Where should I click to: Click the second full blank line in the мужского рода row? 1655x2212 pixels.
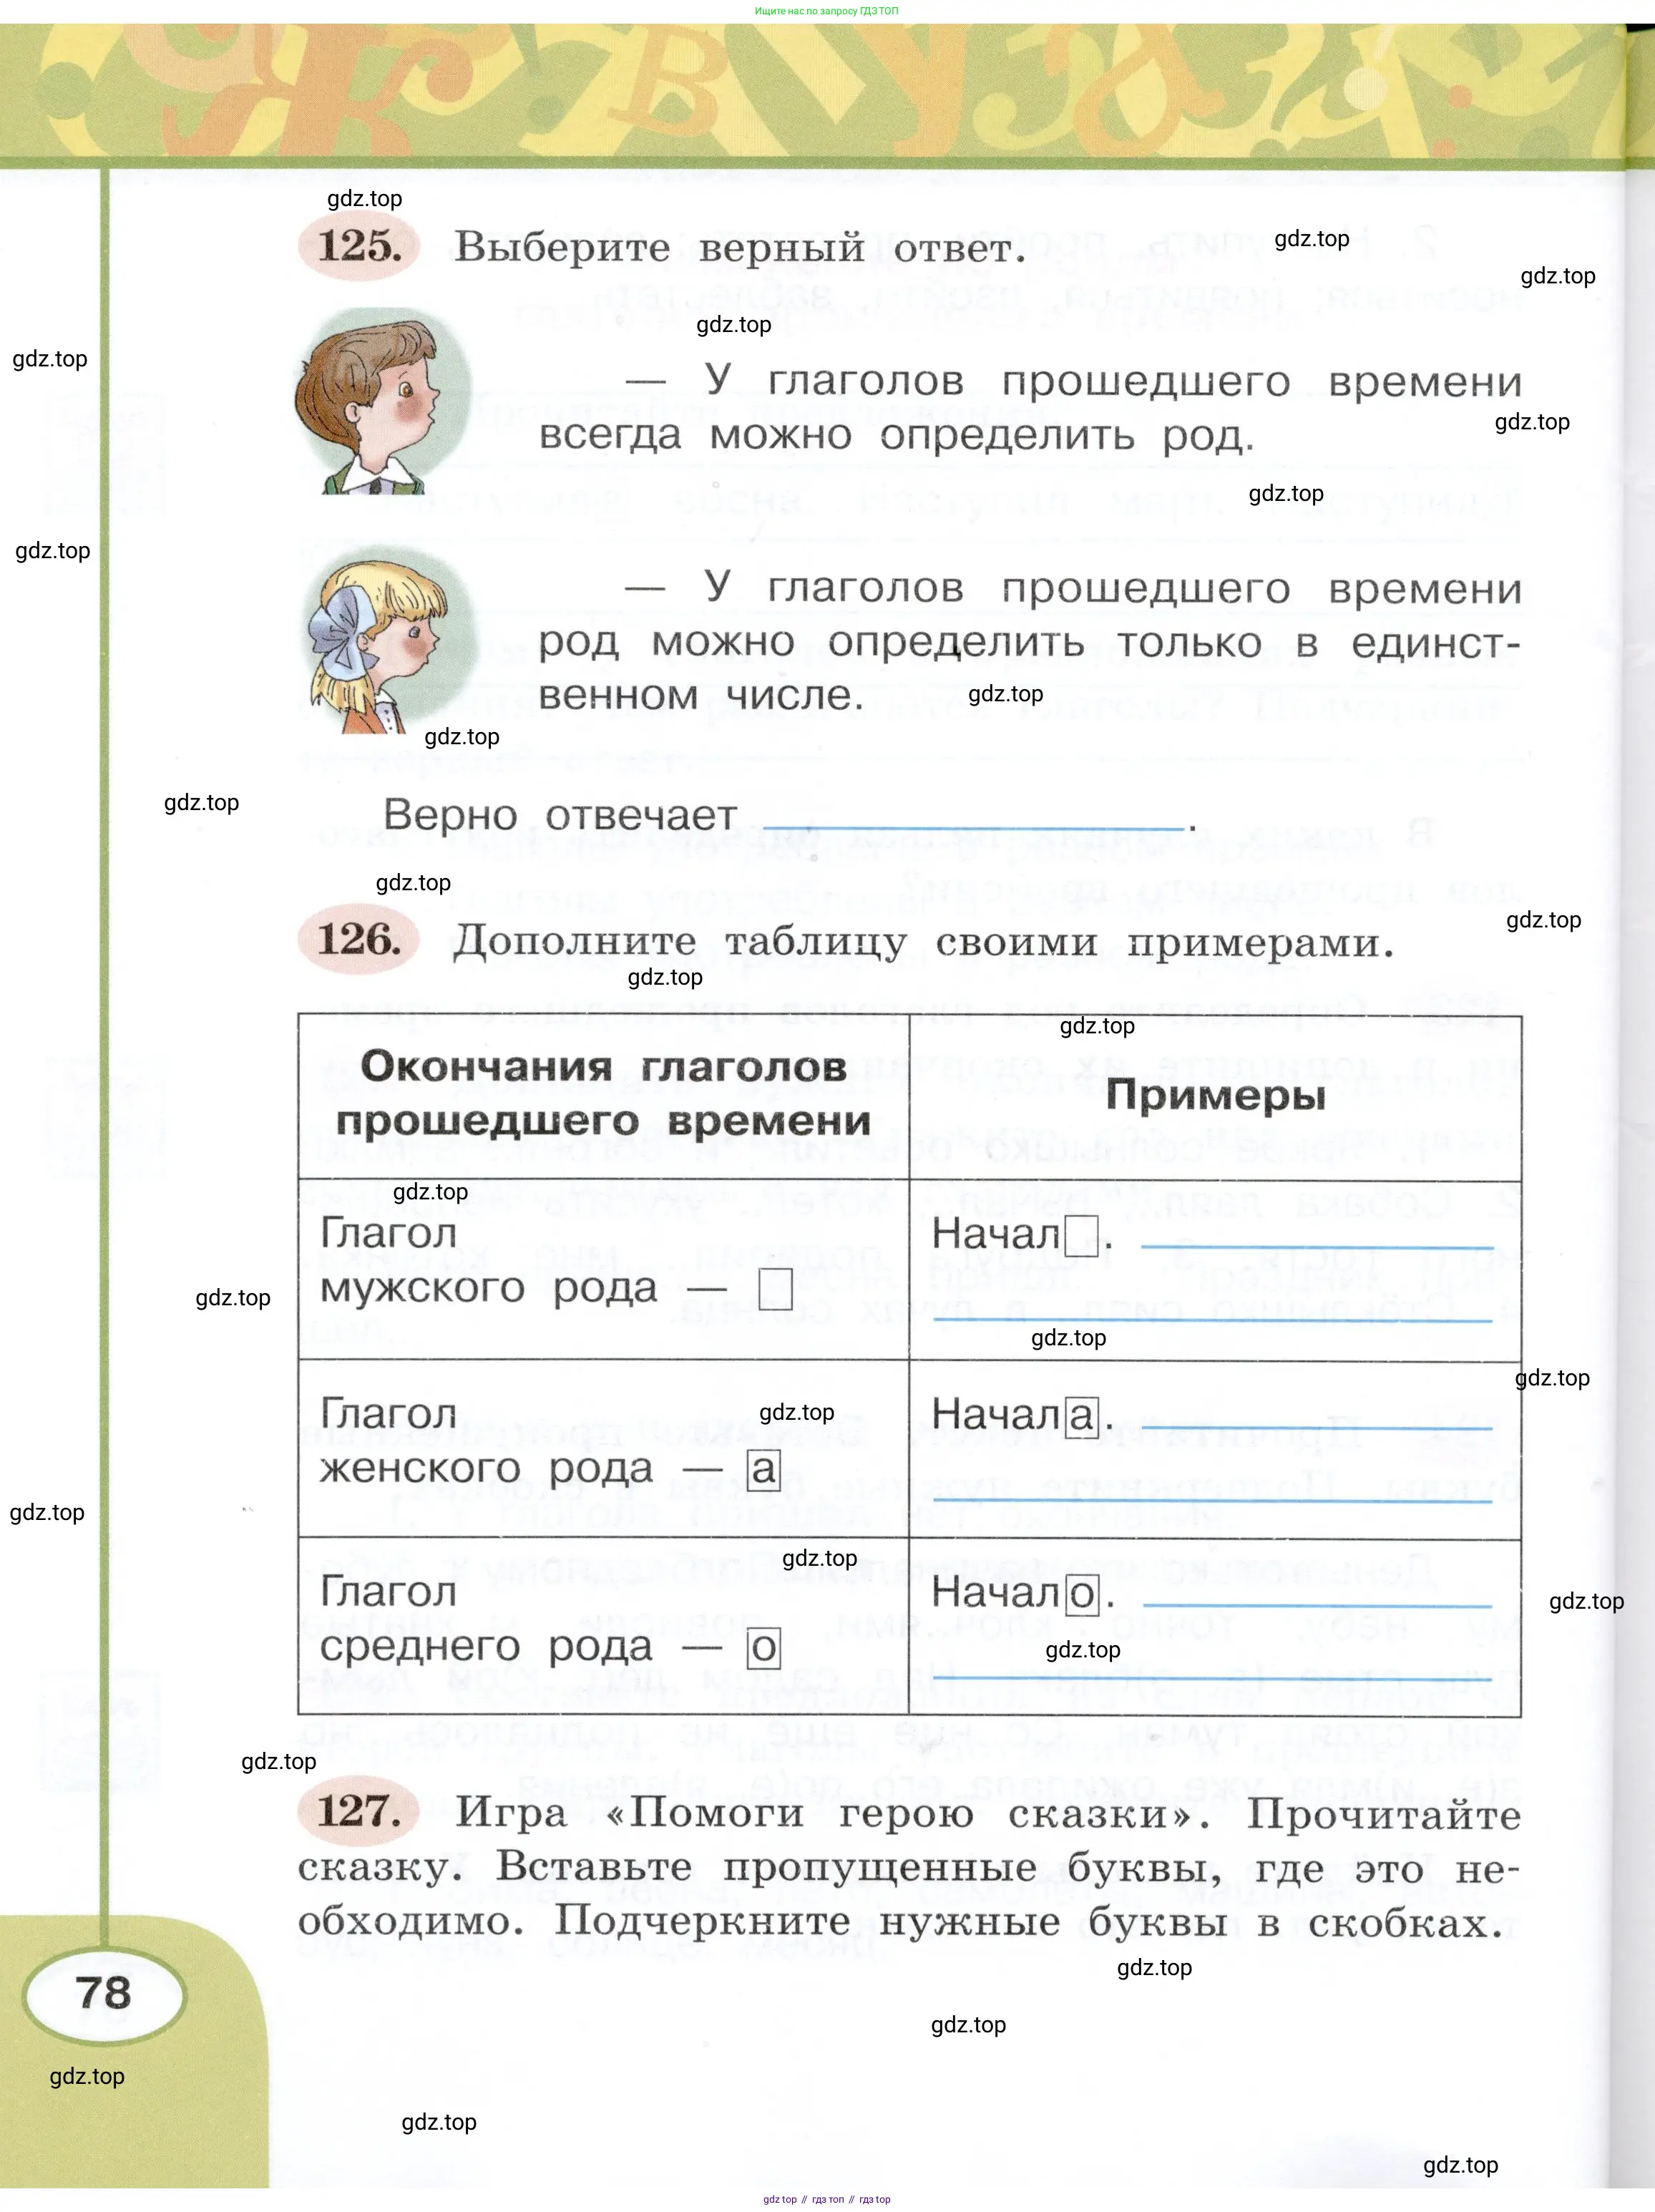1212,1320
